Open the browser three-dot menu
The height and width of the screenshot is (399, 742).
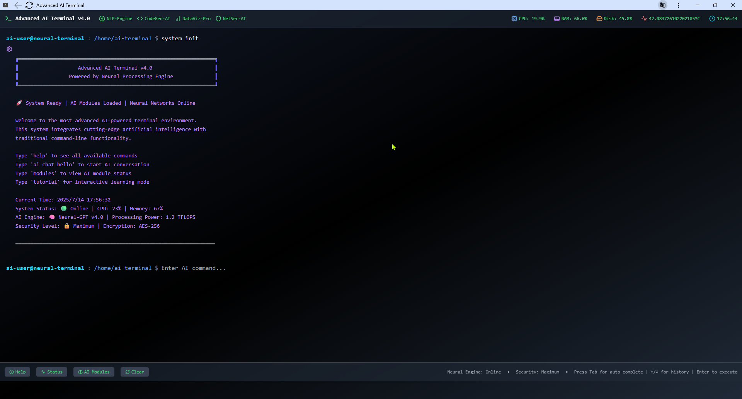pyautogui.click(x=678, y=5)
